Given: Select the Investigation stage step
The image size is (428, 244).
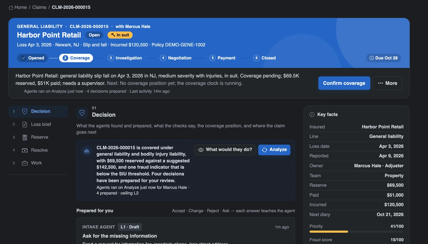Looking at the screenshot, I should [125, 58].
